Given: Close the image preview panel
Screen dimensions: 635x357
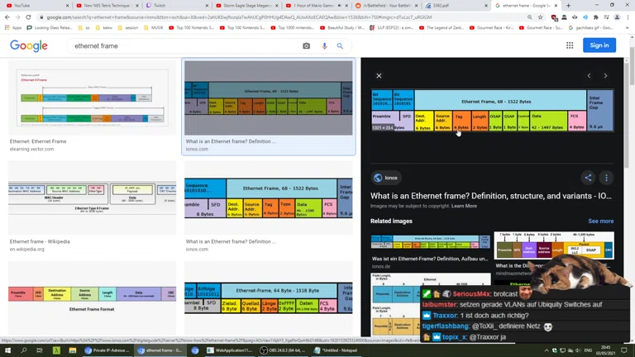Looking at the screenshot, I should (379, 76).
